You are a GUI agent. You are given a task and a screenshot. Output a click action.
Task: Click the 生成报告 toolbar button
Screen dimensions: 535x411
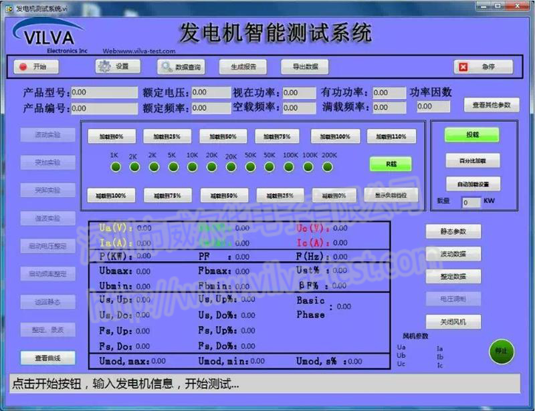coord(243,67)
